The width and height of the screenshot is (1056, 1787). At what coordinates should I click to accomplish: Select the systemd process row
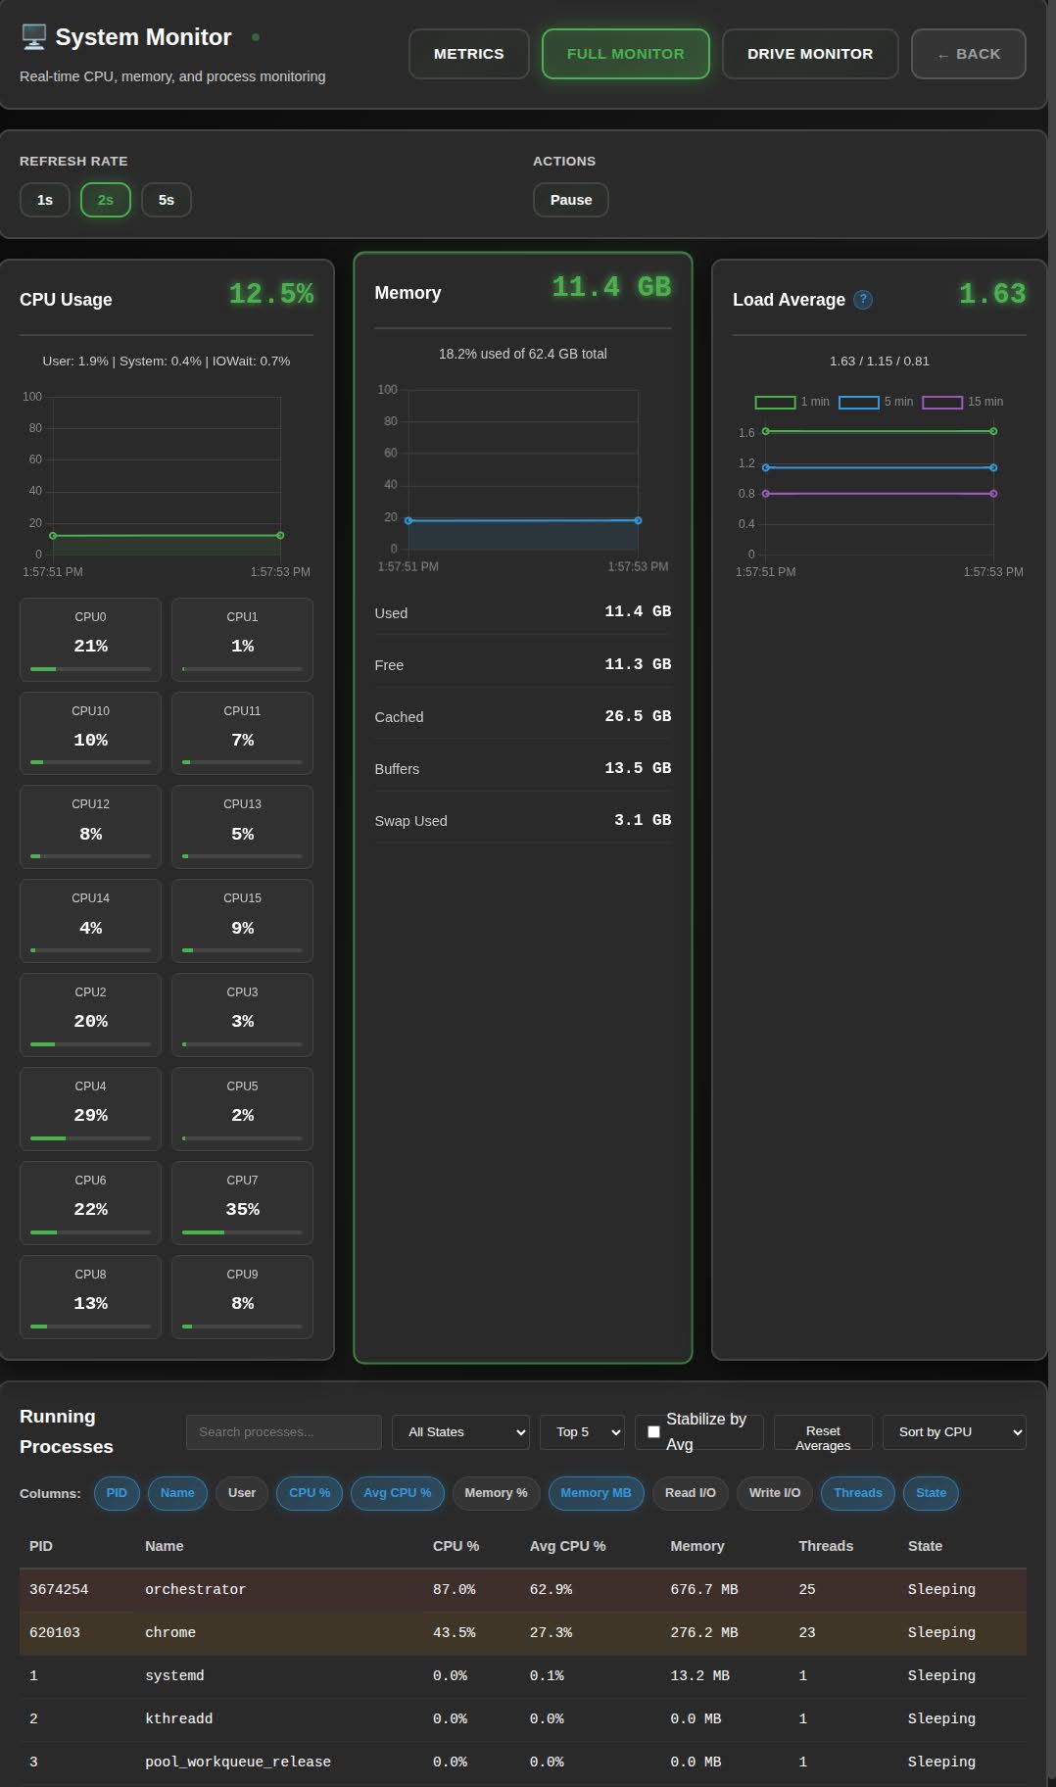point(523,1676)
